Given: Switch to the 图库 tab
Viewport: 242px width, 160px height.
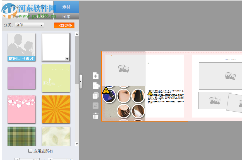Looking at the screenshot, I should 66,16.
